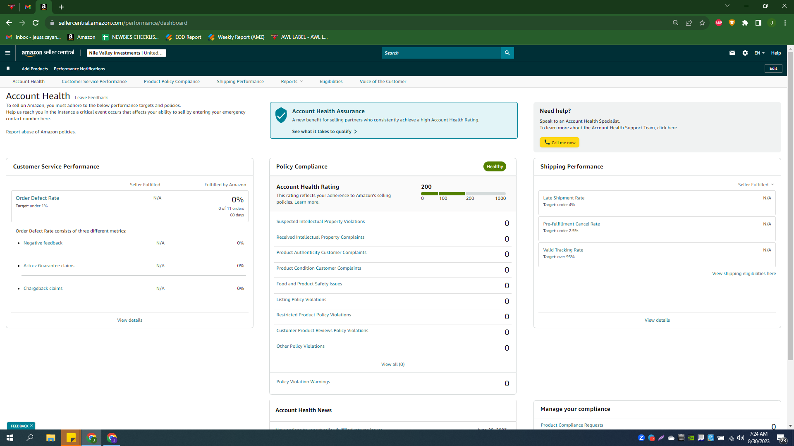Screen dimensions: 794x446
Task: Open Sticky Notes from the taskbar
Action: point(71,438)
